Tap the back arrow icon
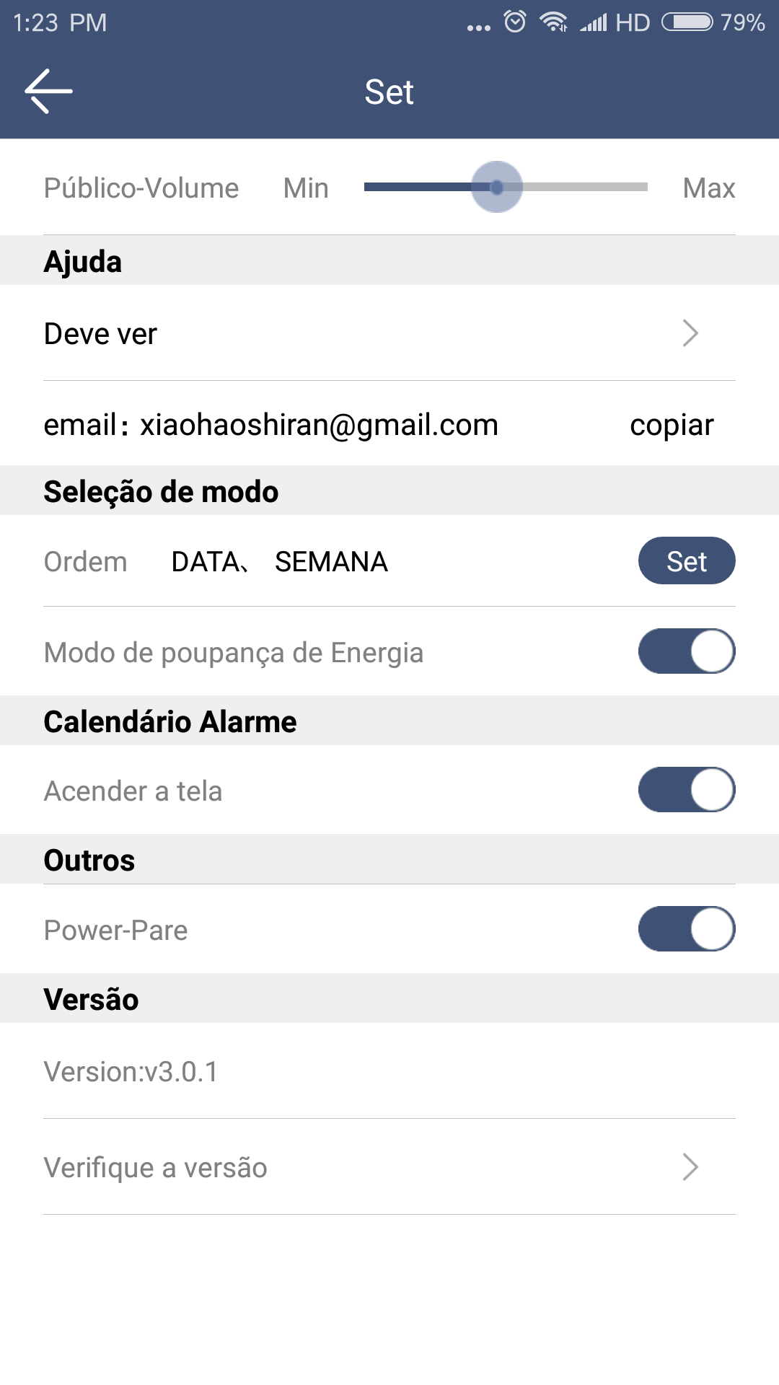This screenshot has height=1385, width=779. (x=48, y=92)
